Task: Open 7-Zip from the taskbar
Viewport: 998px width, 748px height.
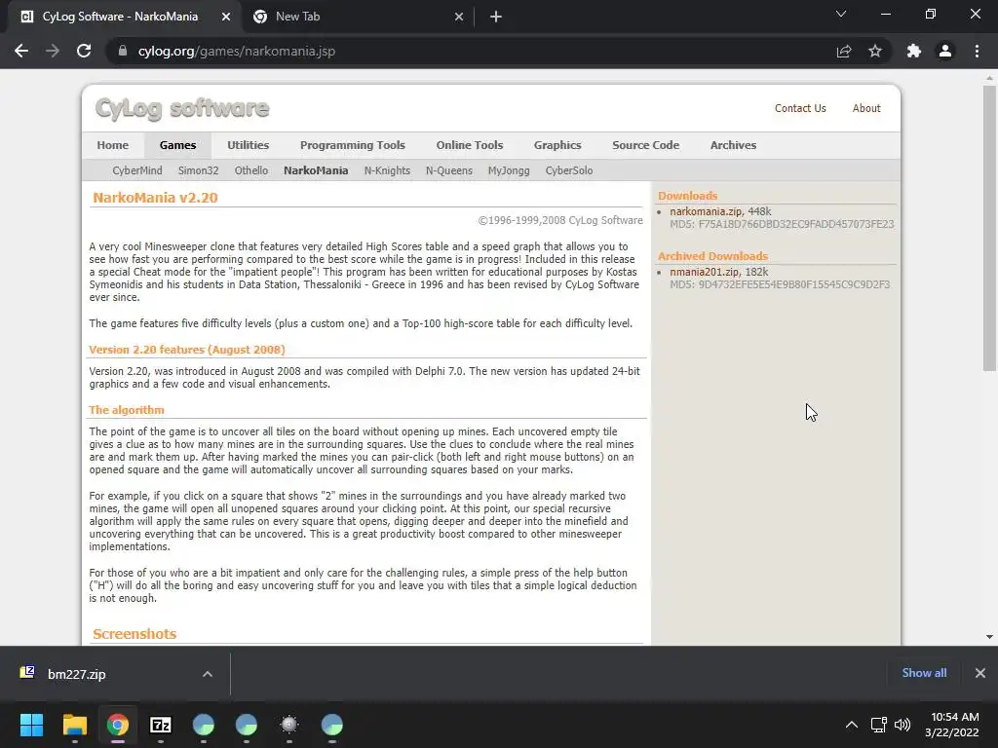Action: [x=161, y=725]
